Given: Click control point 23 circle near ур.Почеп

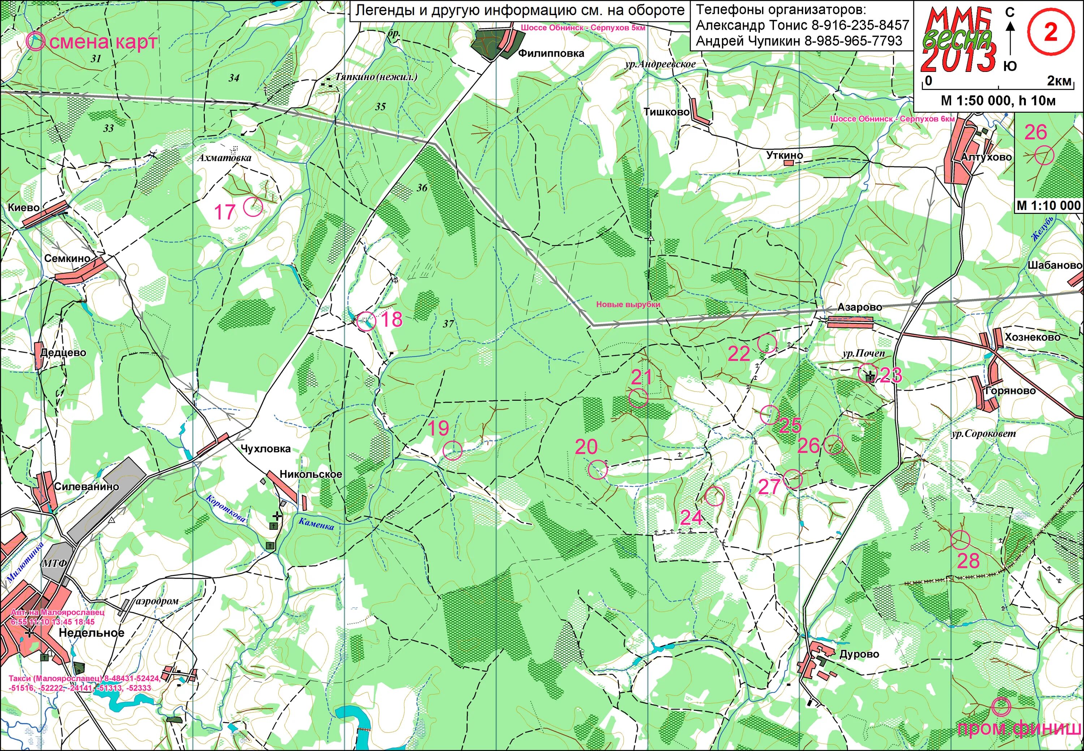Looking at the screenshot, I should click(x=868, y=373).
